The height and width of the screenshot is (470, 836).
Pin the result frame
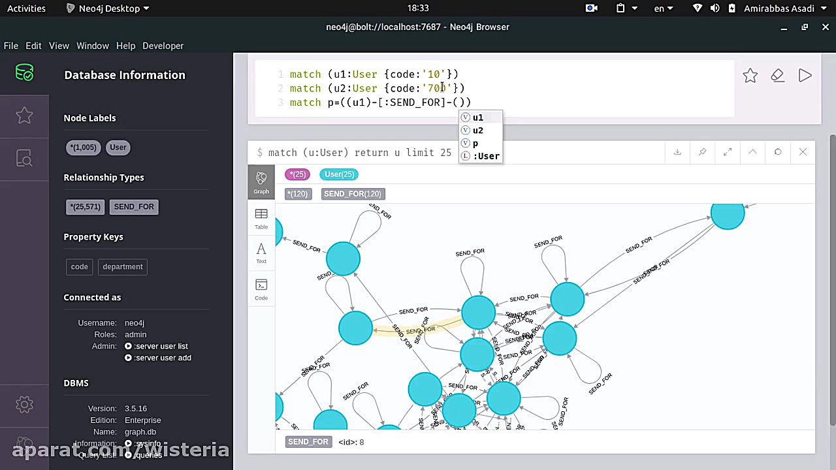(x=702, y=152)
